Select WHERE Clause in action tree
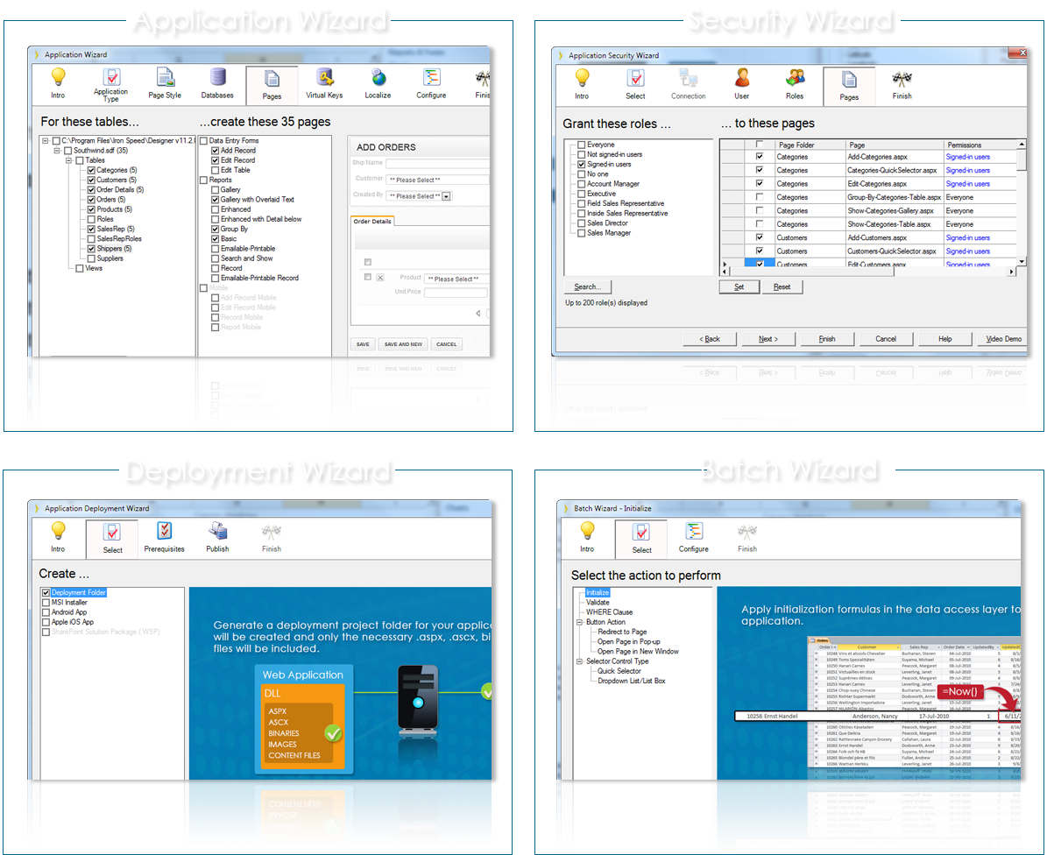Screen dimensions: 1047x855 click(x=609, y=612)
